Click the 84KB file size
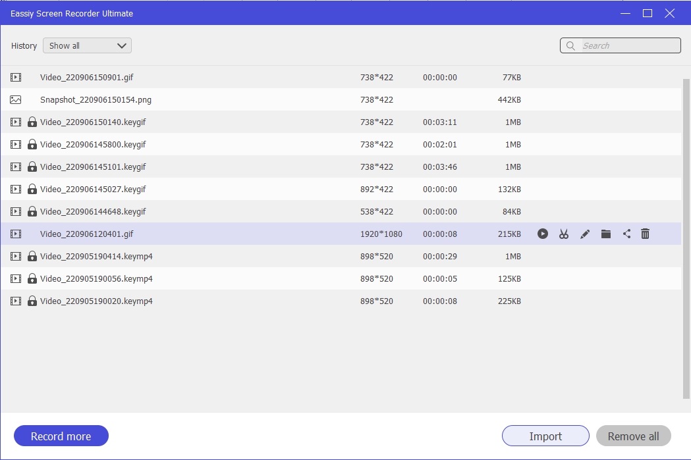Image resolution: width=691 pixels, height=460 pixels. pos(512,212)
